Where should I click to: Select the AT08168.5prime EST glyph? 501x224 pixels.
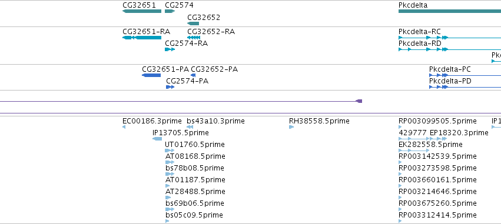(170, 162)
